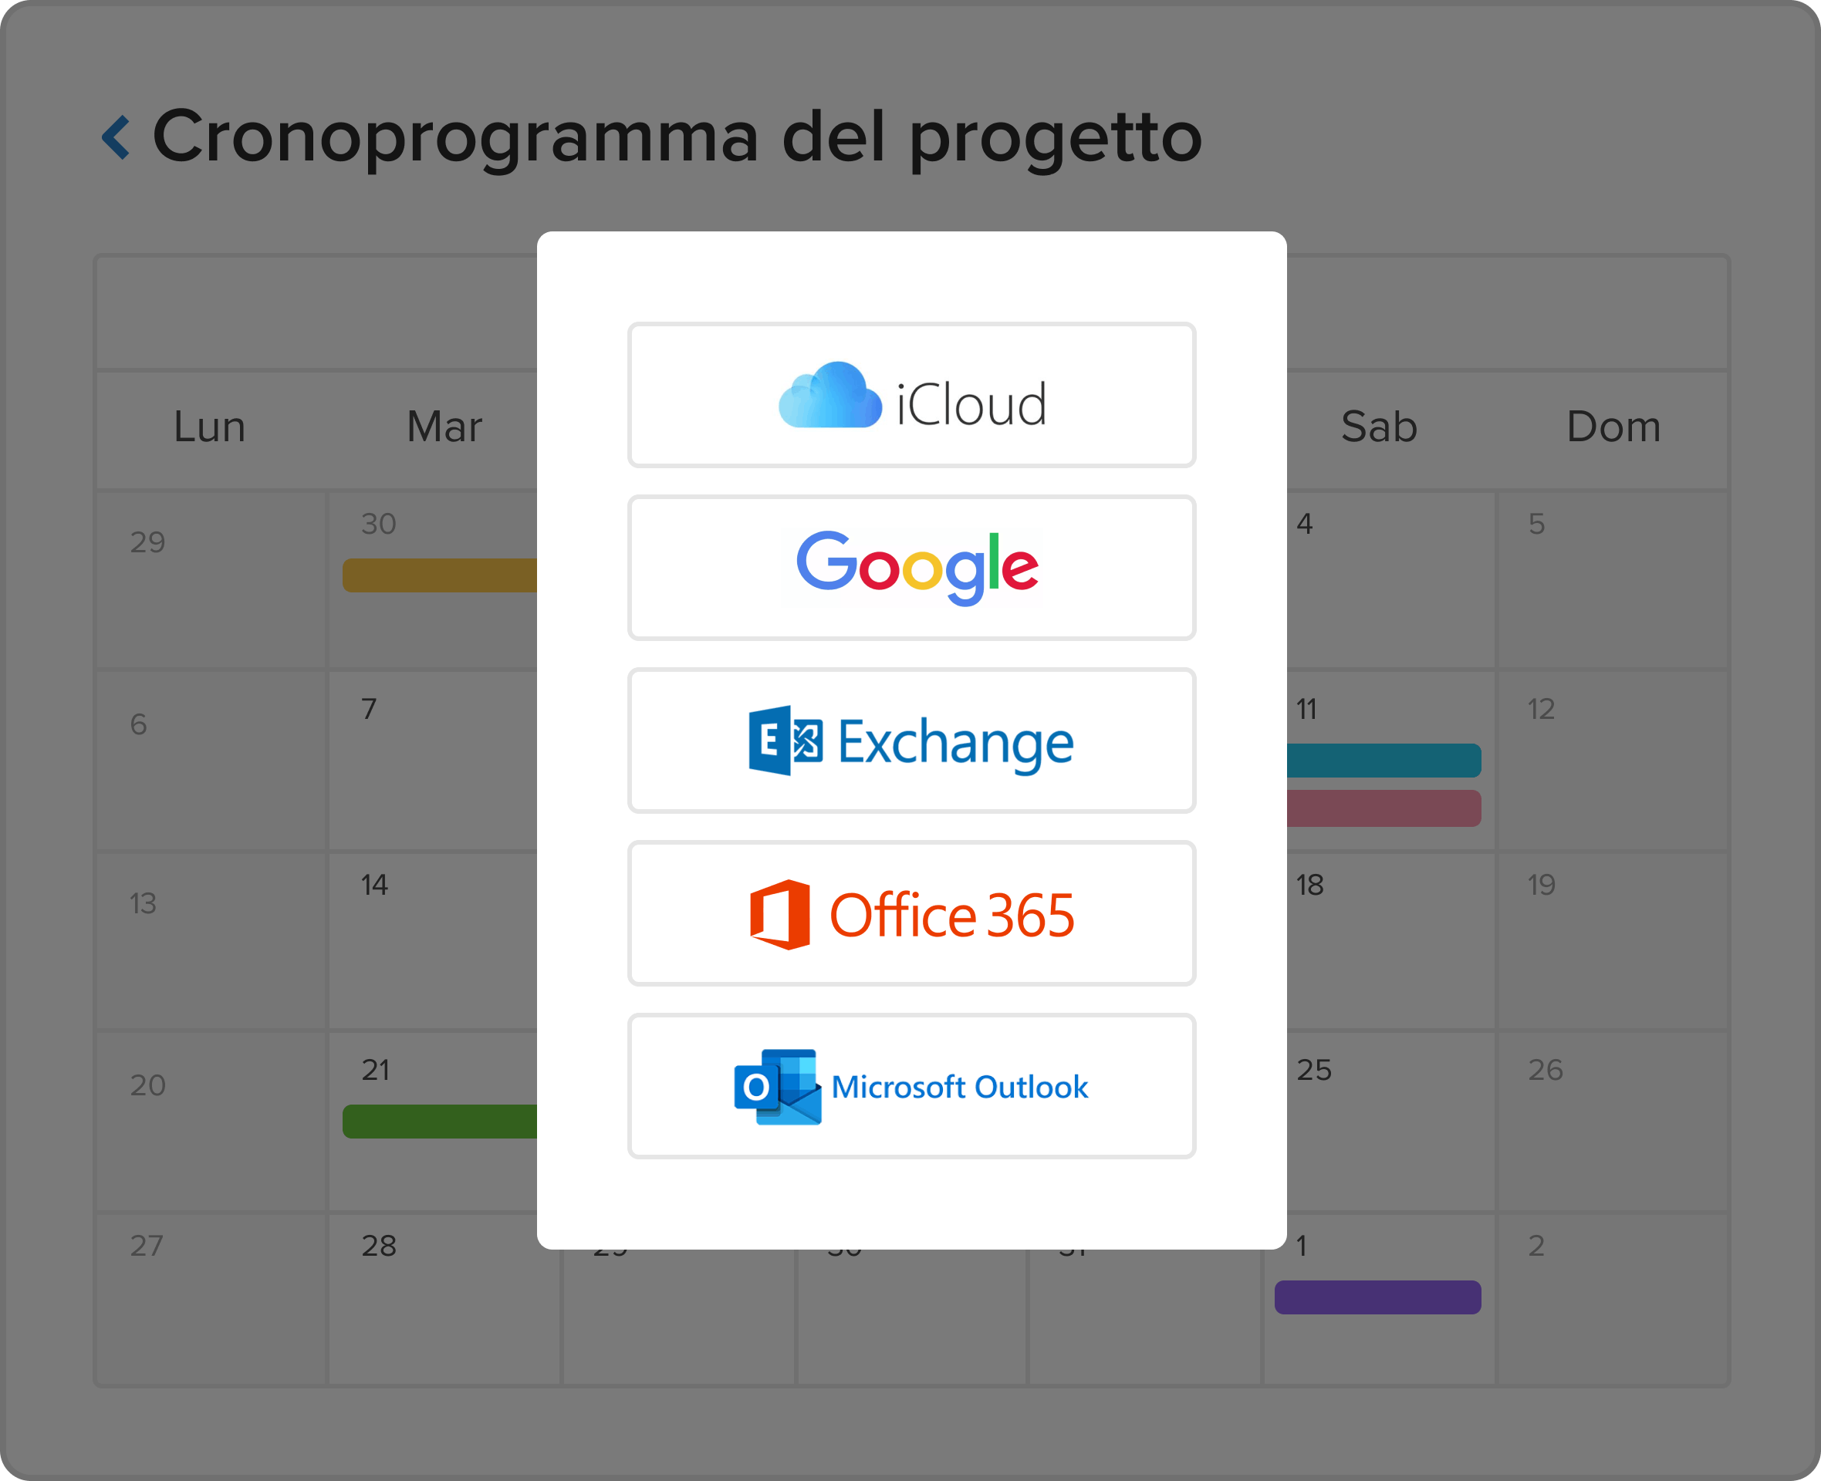This screenshot has width=1821, height=1481.
Task: Select day 19 calendar cell
Action: (1612, 941)
